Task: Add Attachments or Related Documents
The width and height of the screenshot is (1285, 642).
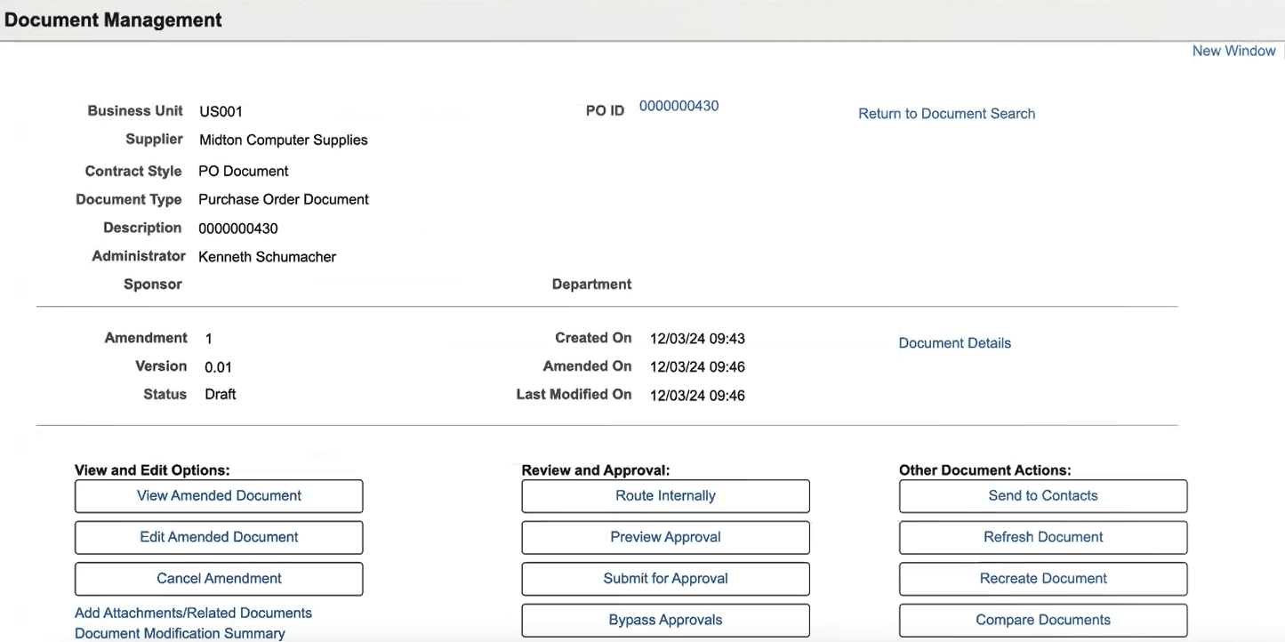Action: click(x=193, y=613)
